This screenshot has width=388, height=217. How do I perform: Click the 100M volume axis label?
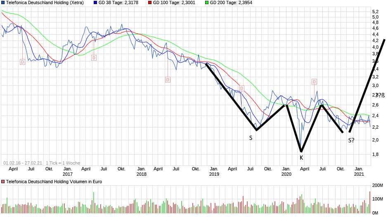point(378,199)
